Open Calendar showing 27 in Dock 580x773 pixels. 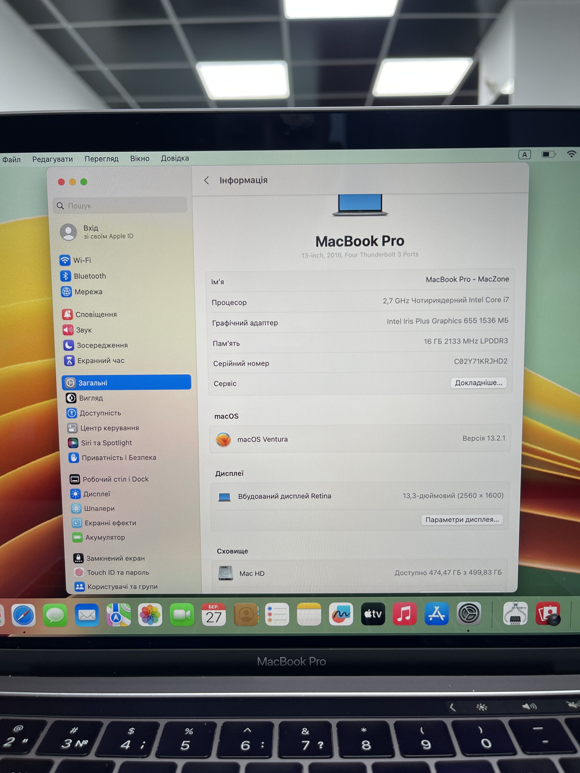point(214,614)
